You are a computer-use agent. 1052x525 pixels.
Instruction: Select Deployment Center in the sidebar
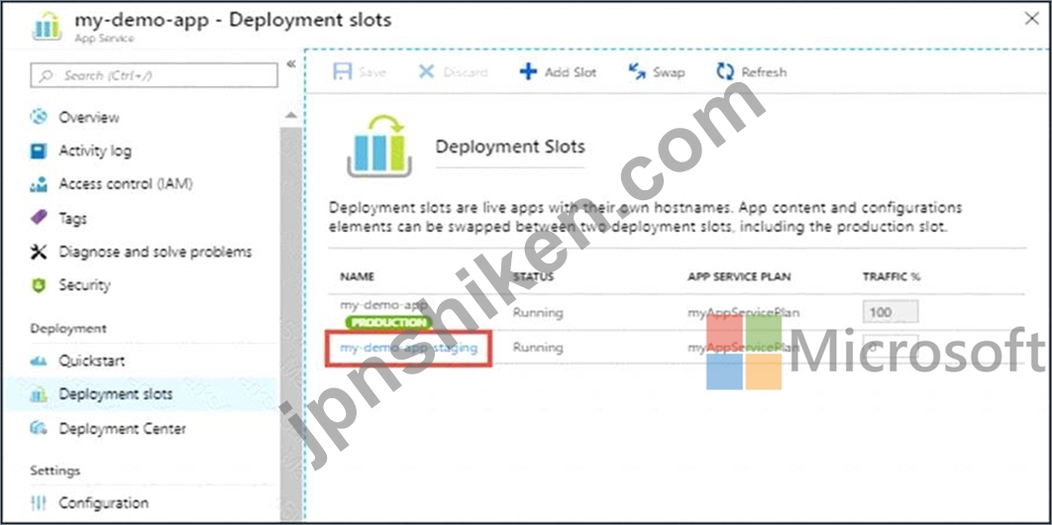tap(122, 429)
